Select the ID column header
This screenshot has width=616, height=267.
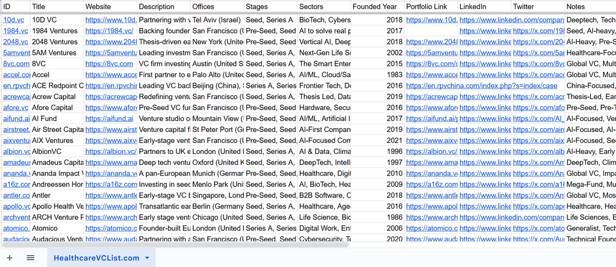pos(16,7)
